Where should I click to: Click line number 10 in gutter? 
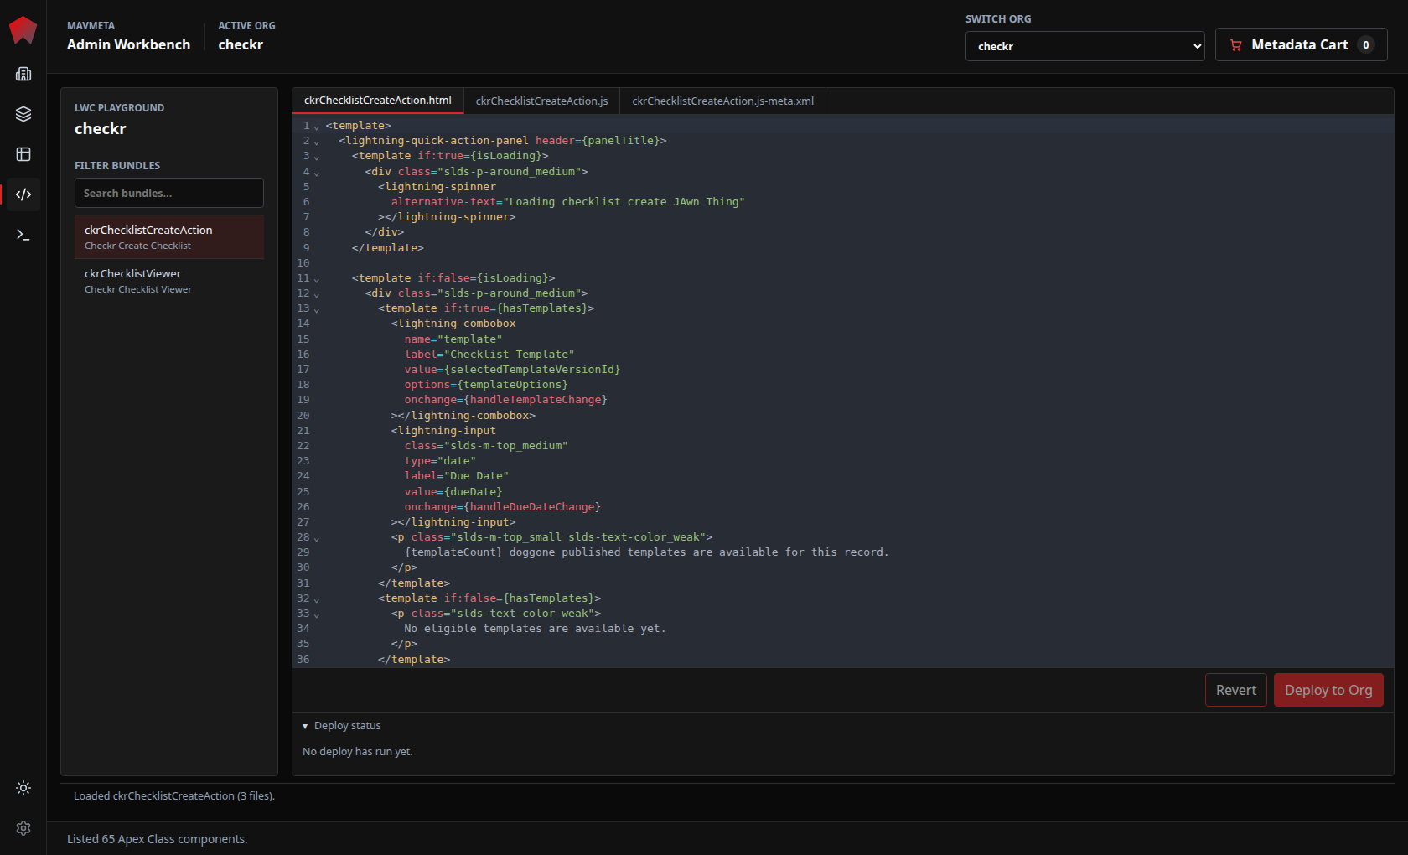[303, 263]
